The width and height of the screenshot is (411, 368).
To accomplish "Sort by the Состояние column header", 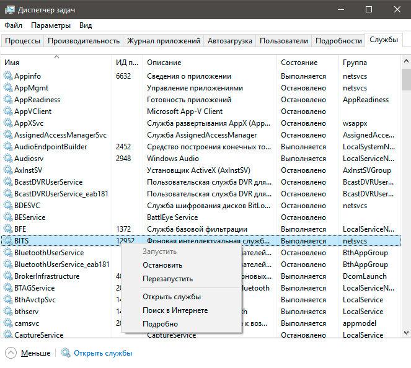I will [x=307, y=63].
